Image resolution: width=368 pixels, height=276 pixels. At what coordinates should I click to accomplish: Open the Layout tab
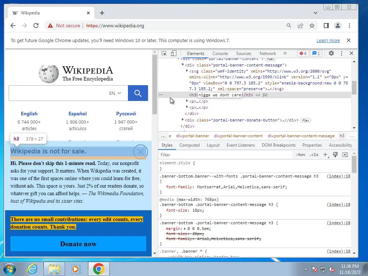(213, 145)
